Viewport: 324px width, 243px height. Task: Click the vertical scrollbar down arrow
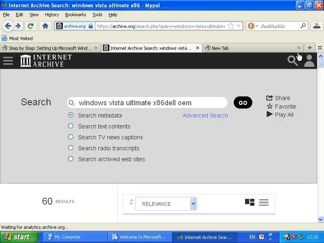(x=320, y=220)
